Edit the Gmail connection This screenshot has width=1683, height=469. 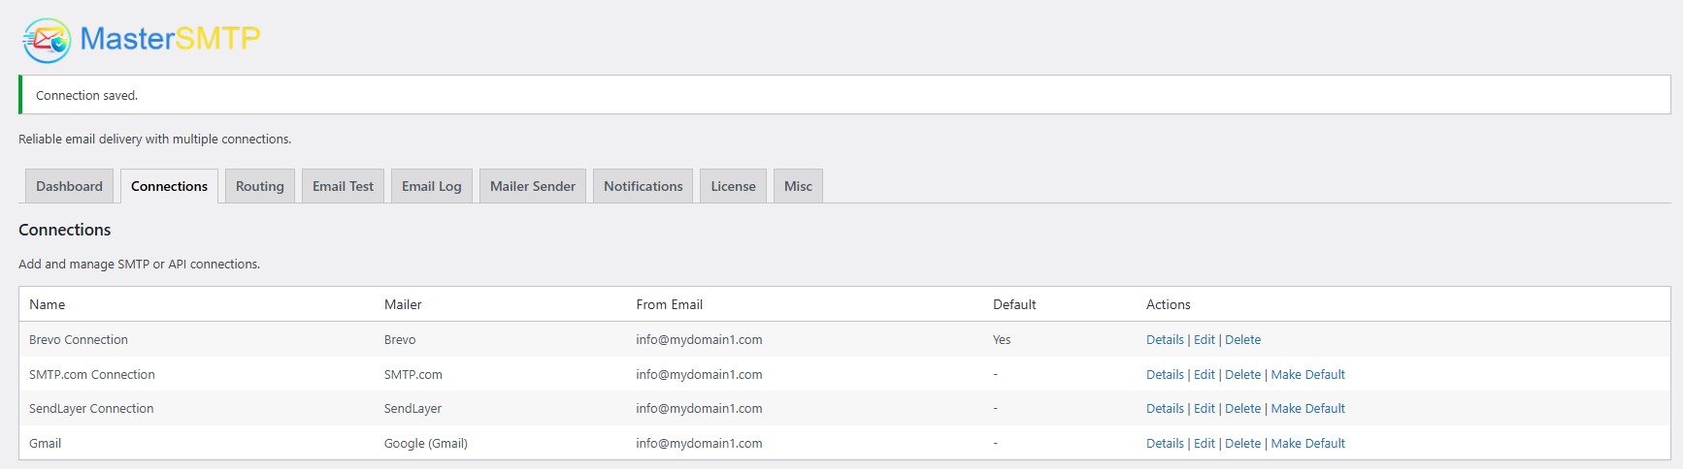click(1204, 444)
